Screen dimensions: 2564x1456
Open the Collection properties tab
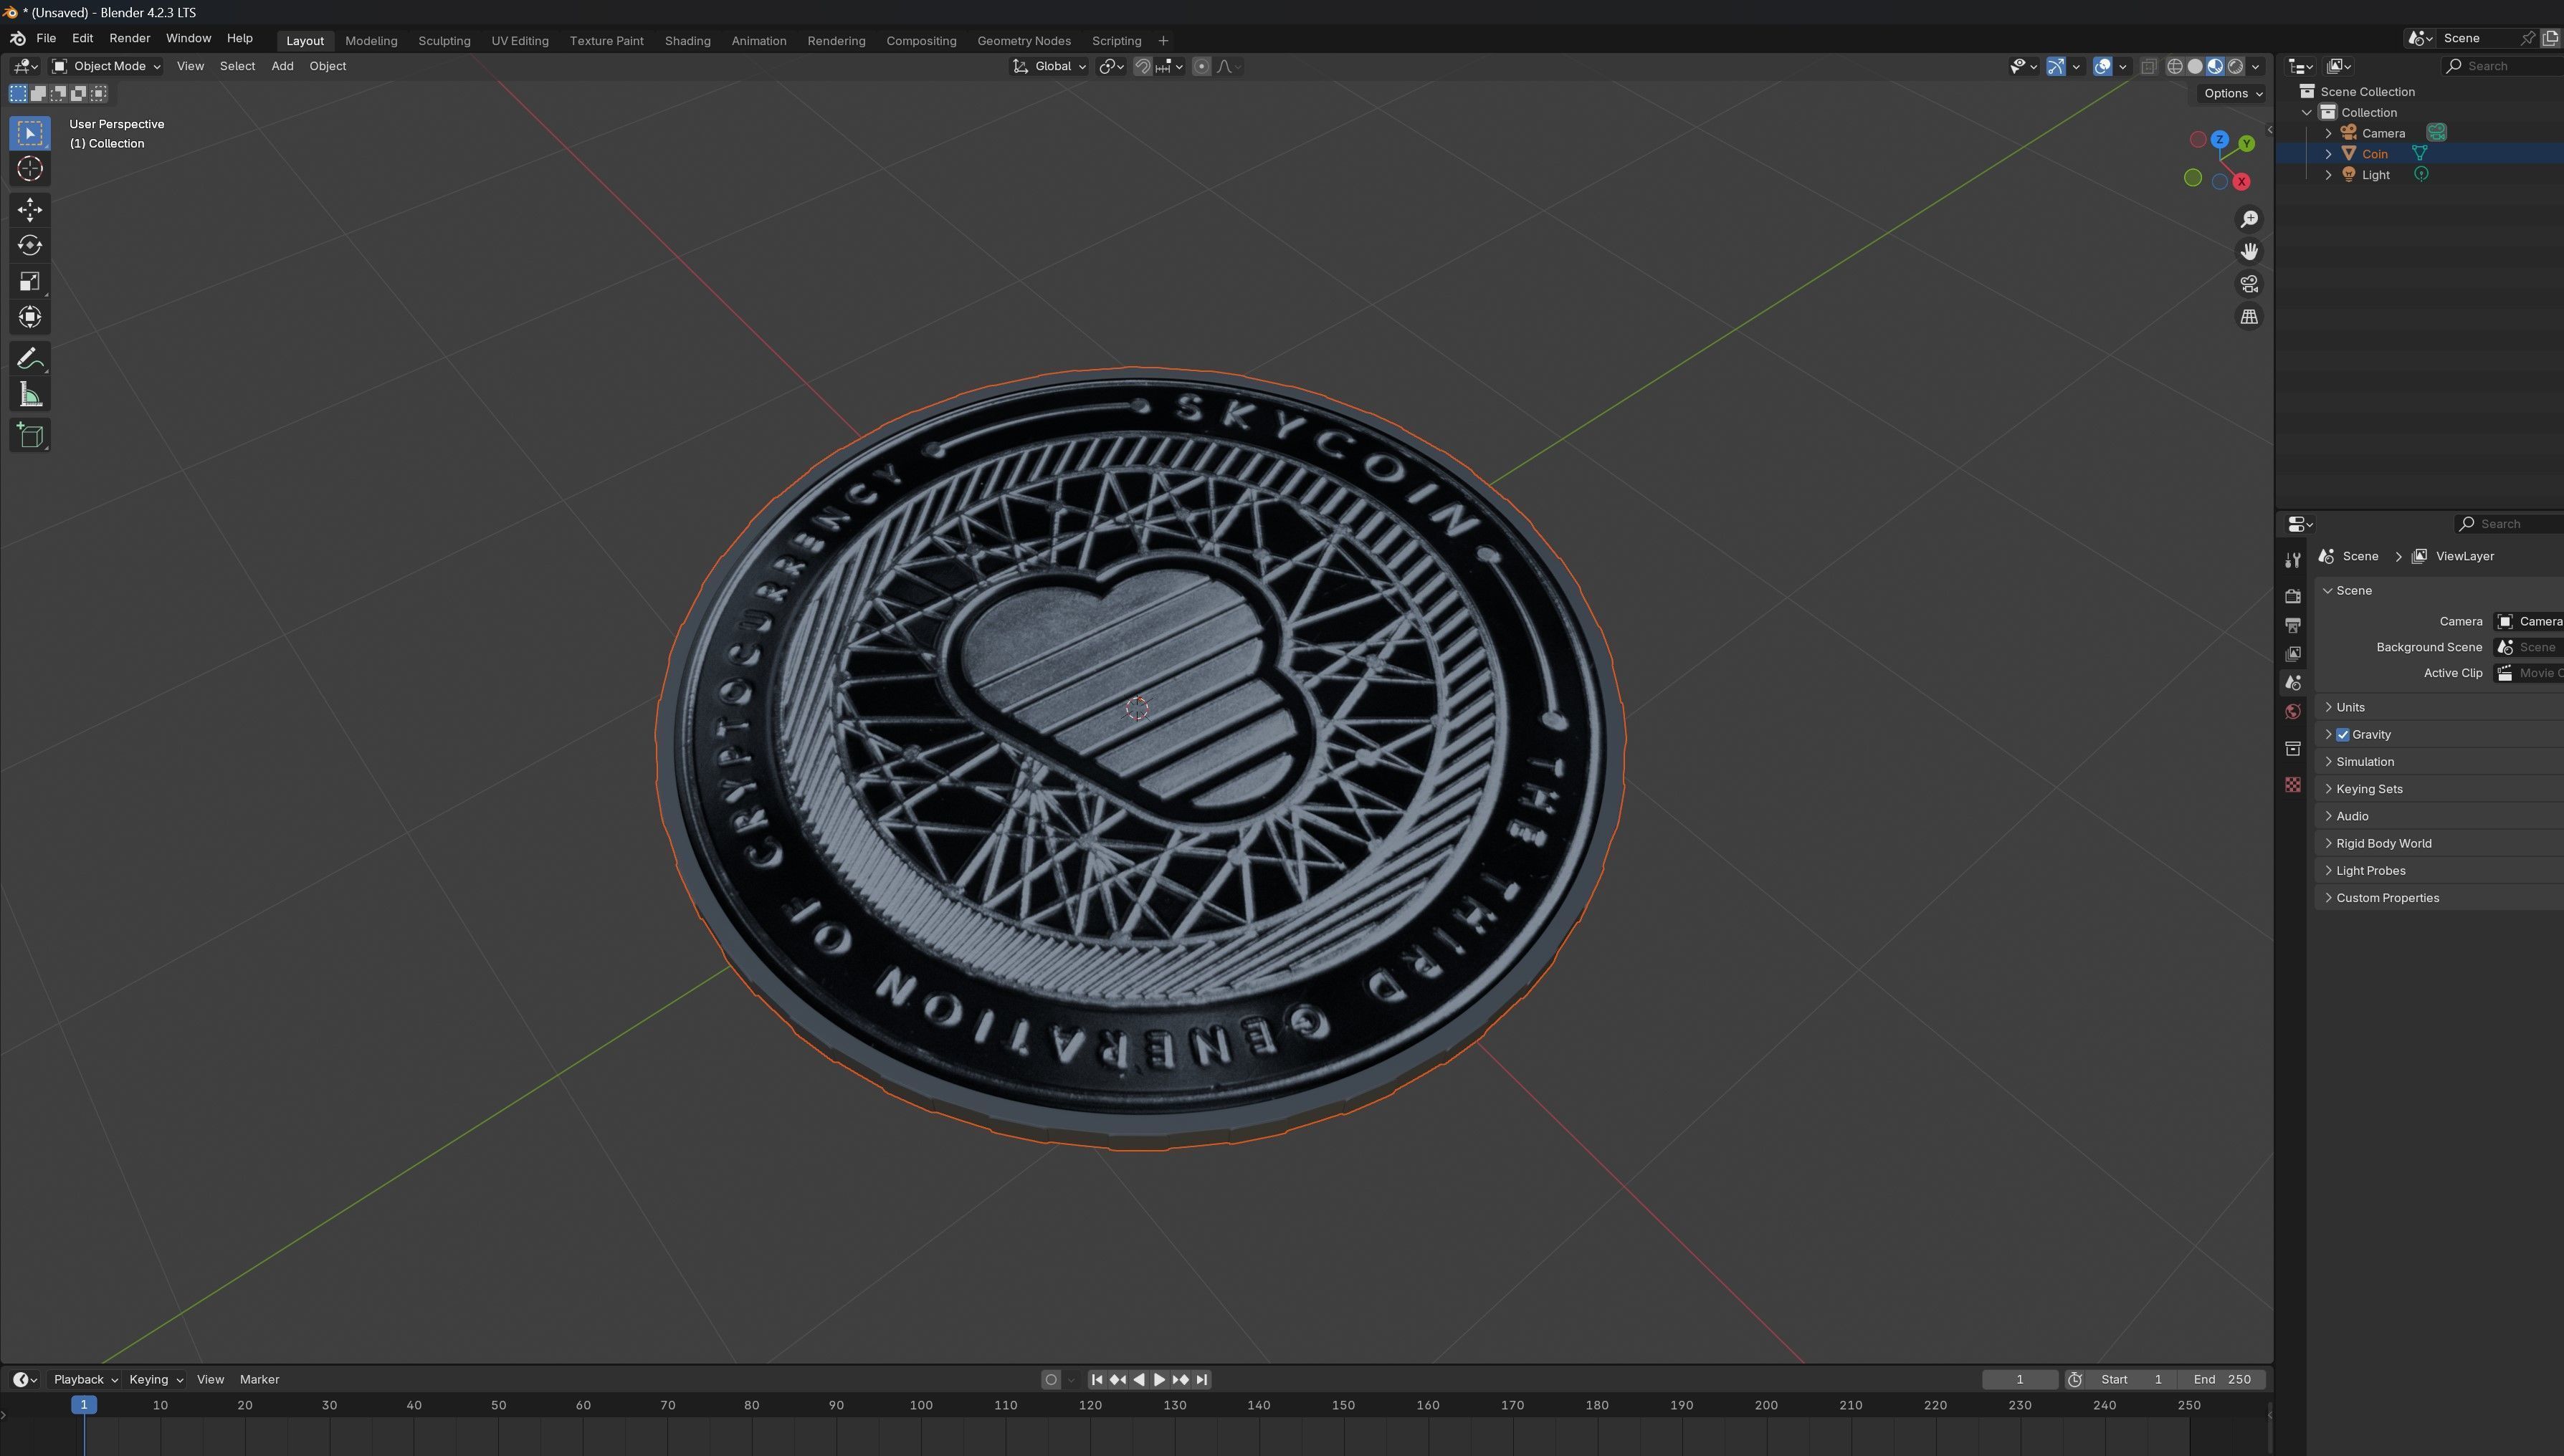(x=2293, y=748)
